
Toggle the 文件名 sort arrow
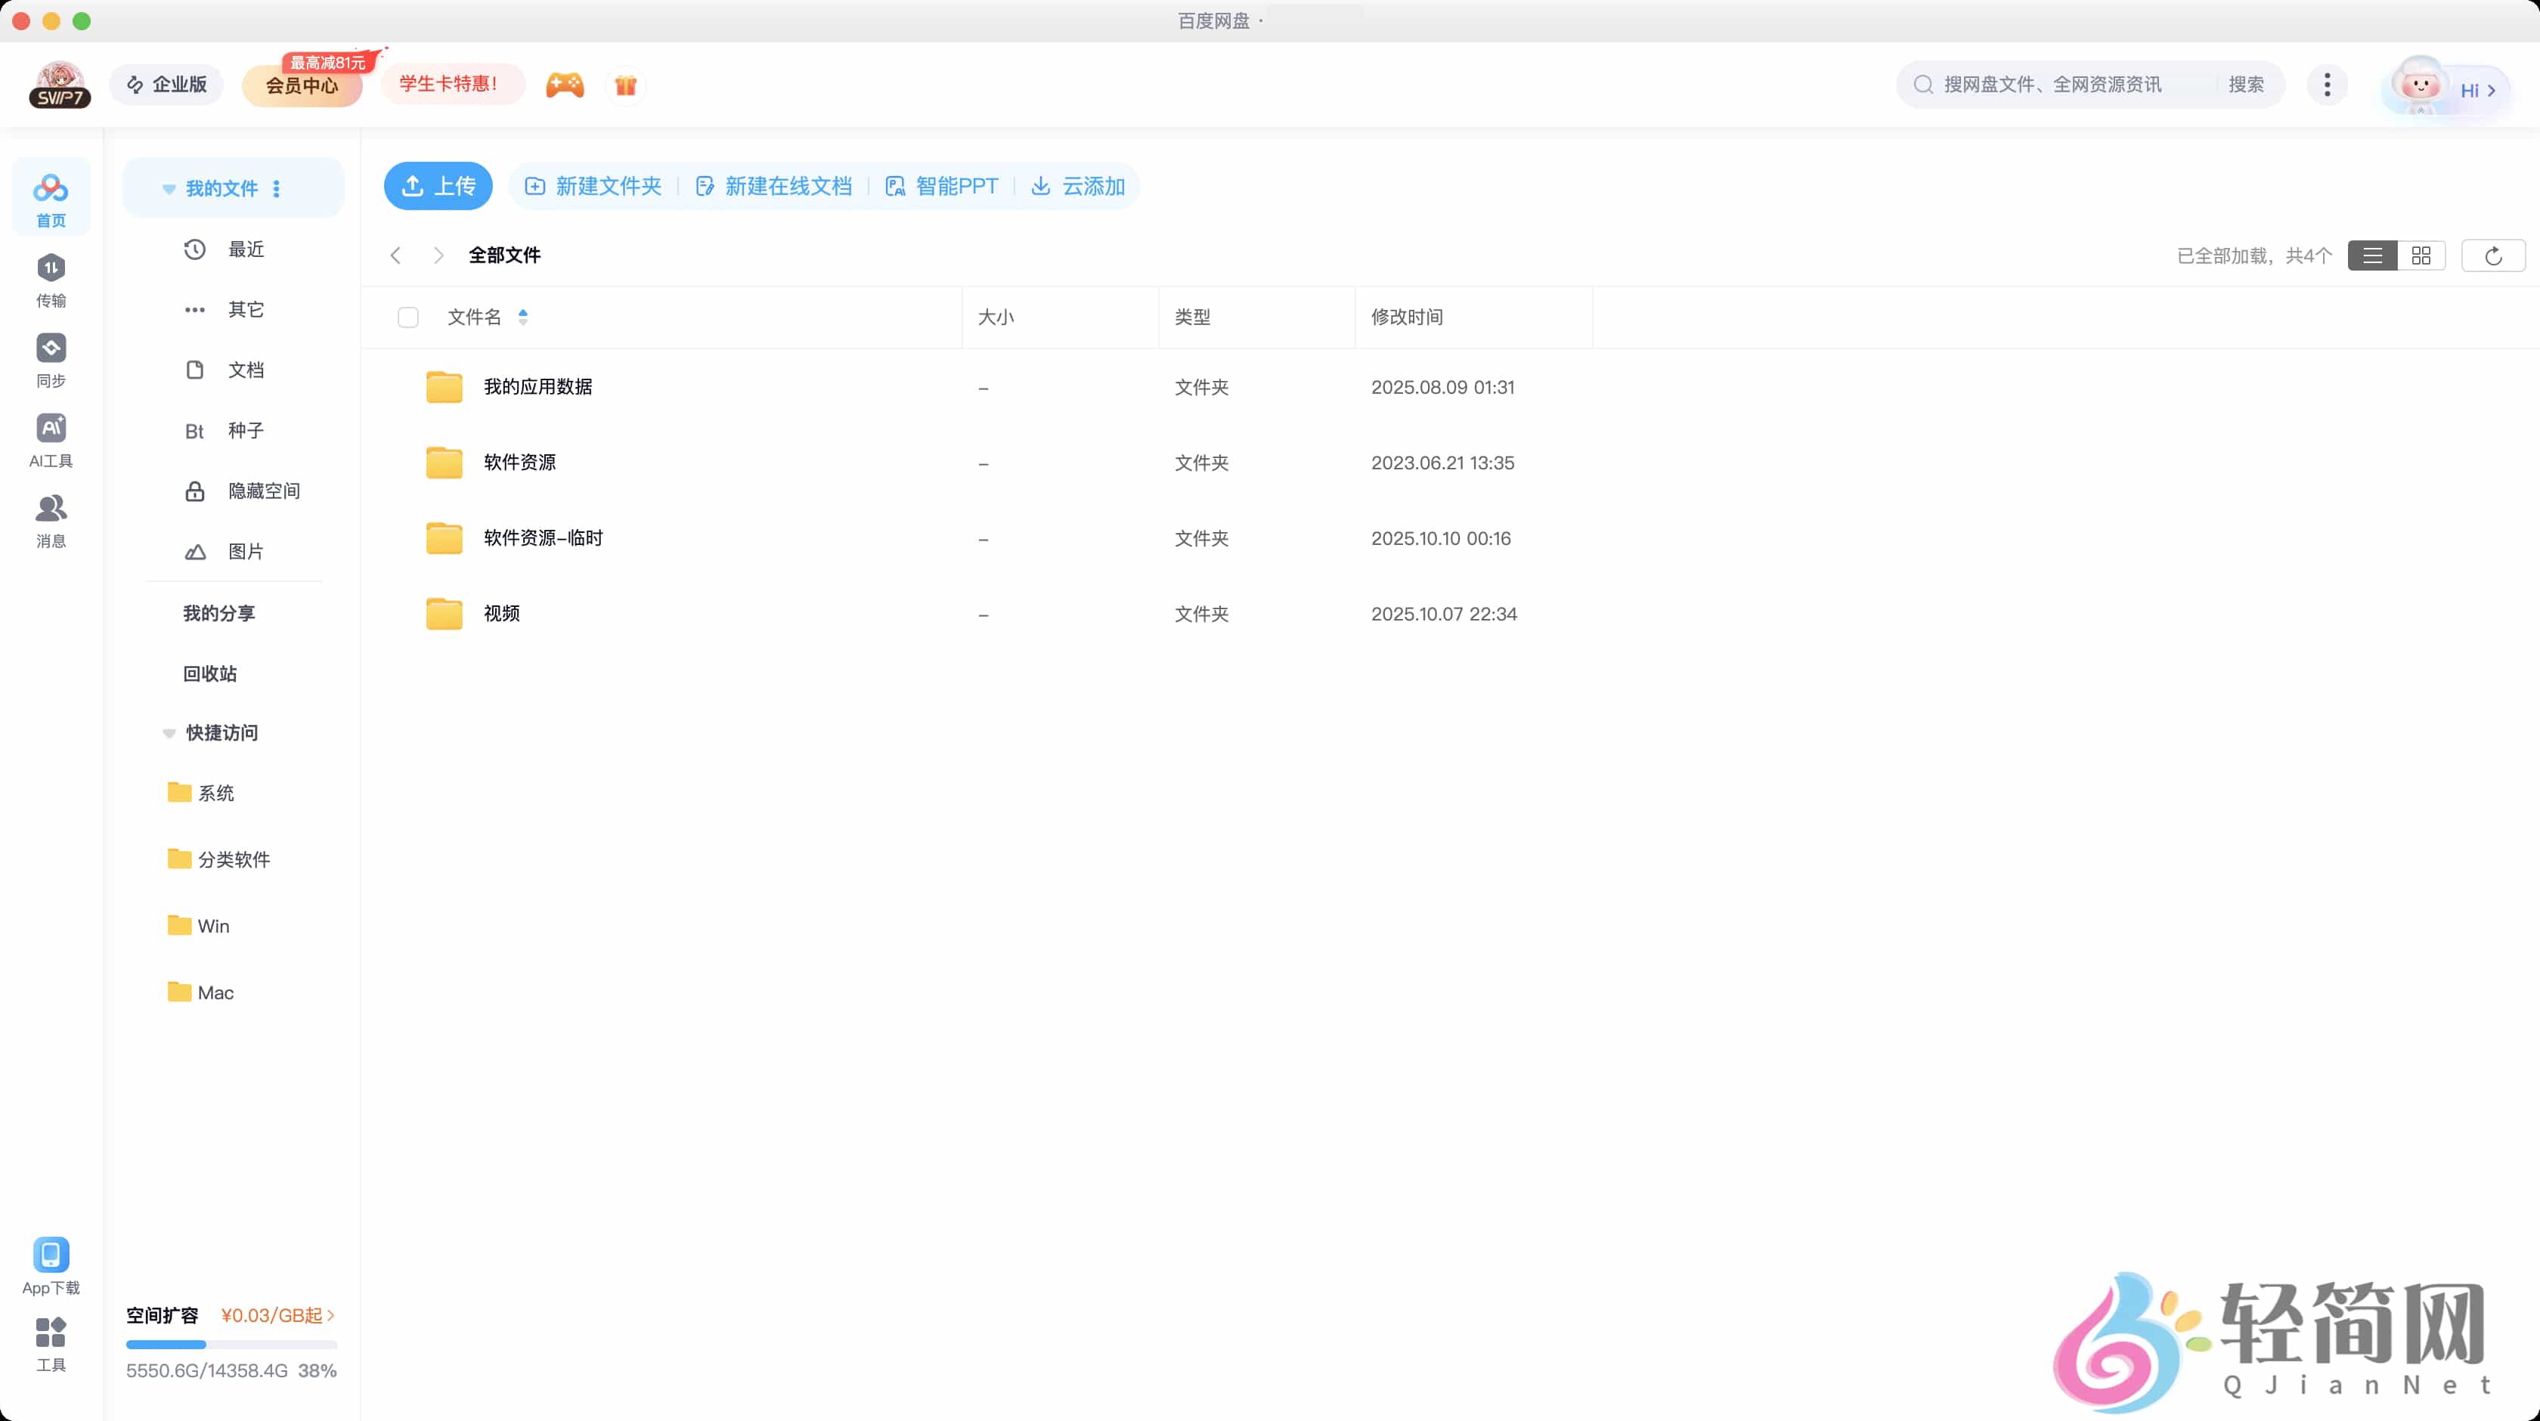(524, 317)
